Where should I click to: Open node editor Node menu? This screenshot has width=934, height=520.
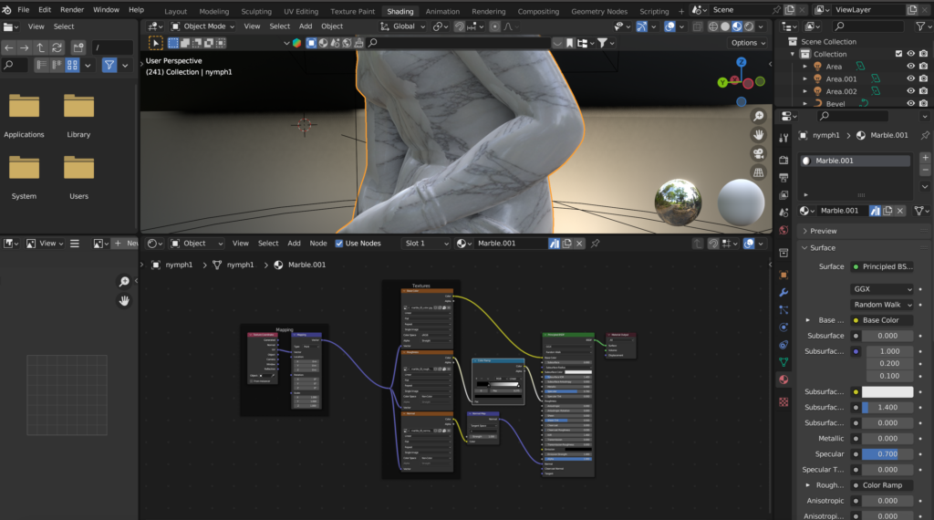pos(318,243)
